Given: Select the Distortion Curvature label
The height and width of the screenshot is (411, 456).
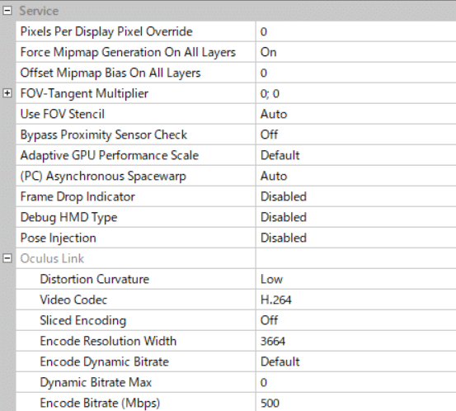Looking at the screenshot, I should click(95, 279).
